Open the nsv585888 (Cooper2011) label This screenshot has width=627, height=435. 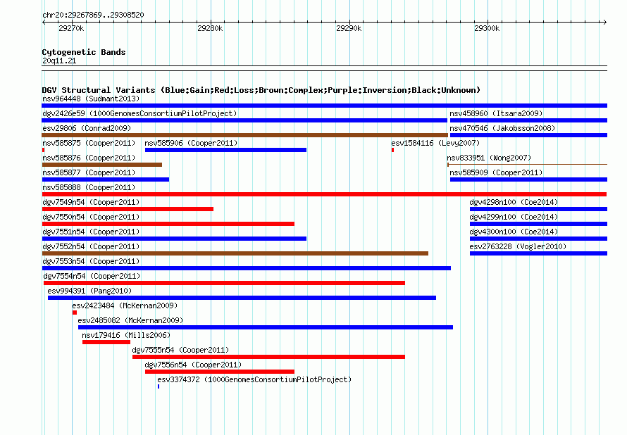point(89,187)
